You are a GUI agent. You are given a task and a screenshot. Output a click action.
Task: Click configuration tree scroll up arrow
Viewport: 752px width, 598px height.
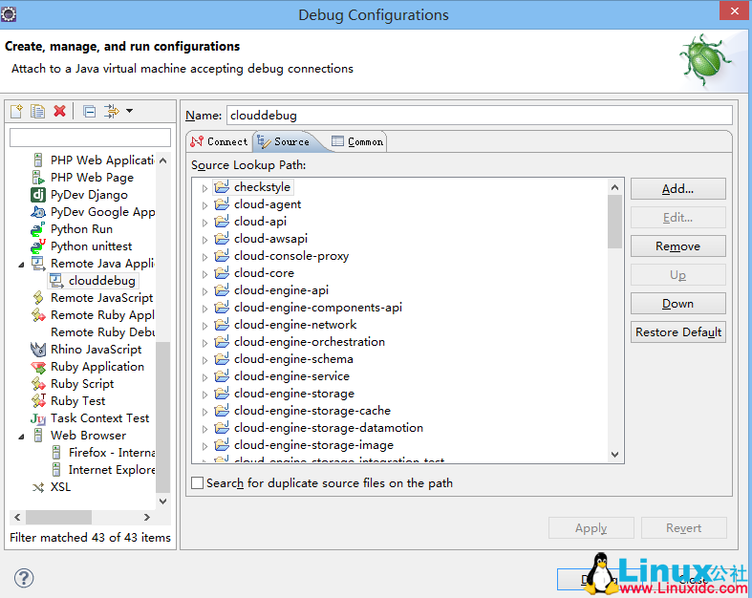point(163,160)
